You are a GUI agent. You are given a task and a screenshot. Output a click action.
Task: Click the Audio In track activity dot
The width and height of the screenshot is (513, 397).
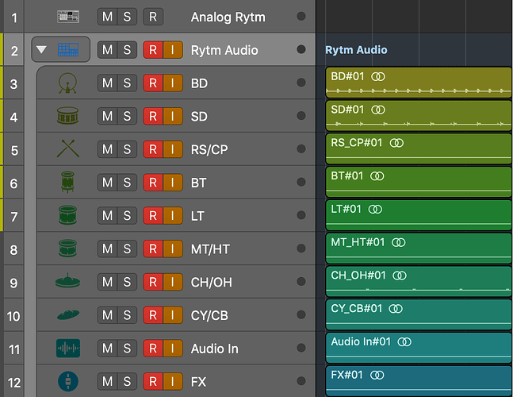coord(301,348)
